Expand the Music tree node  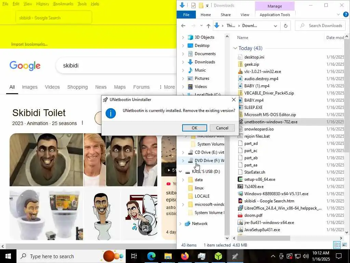pos(183,70)
